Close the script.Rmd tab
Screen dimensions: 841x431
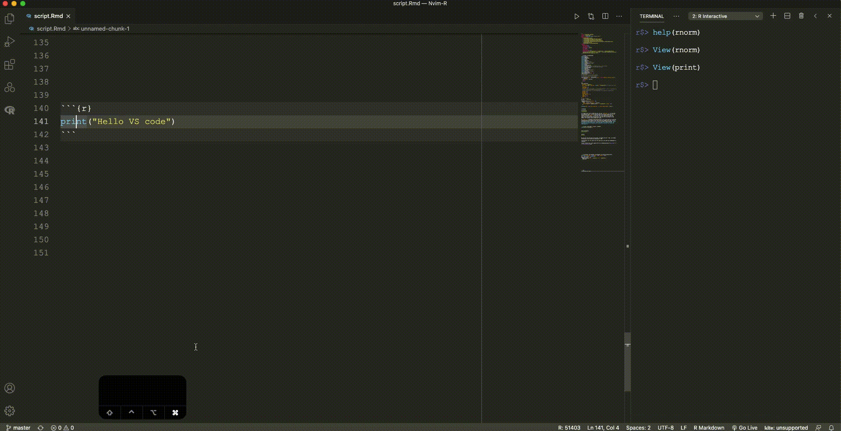68,16
